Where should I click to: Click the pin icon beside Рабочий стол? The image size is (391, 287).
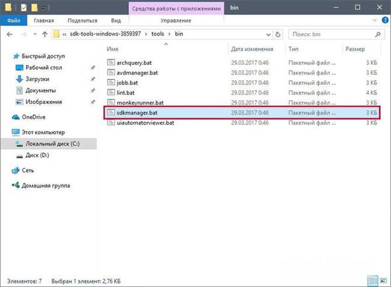93,67
